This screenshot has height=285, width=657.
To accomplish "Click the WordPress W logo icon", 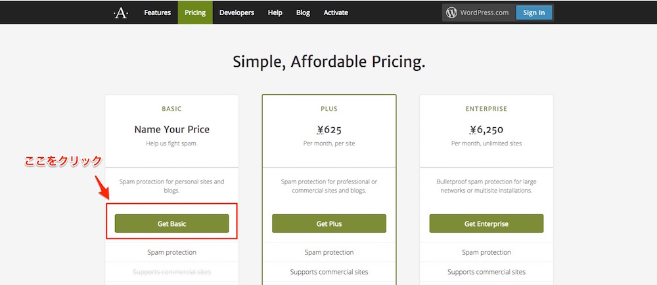I will tap(451, 12).
